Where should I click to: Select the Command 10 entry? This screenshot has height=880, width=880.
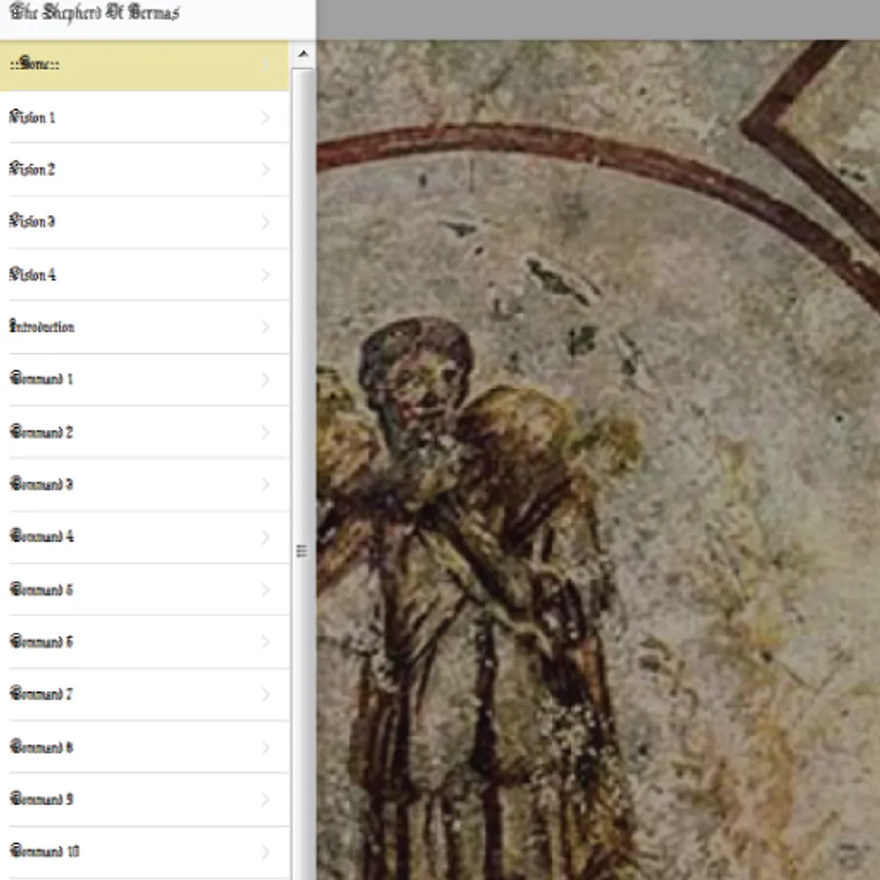[145, 852]
